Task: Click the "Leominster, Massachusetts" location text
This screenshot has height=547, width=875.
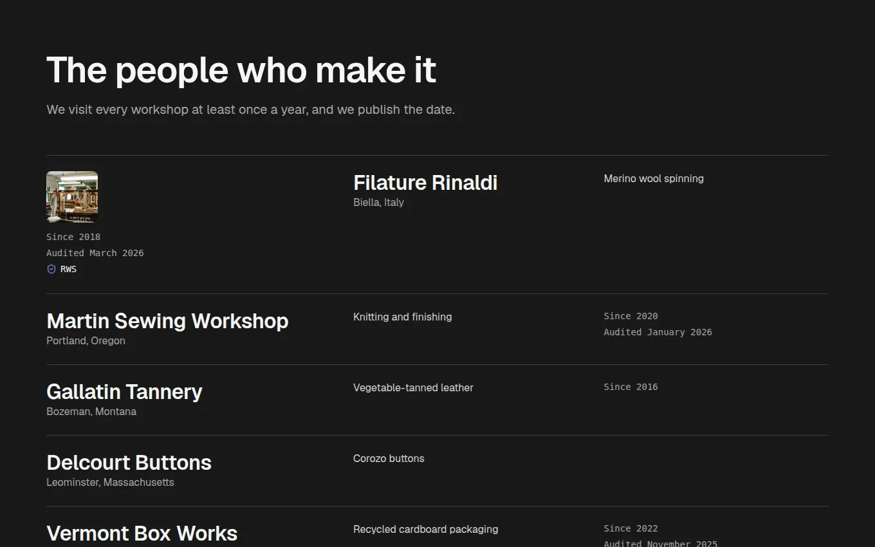Action: 110,482
